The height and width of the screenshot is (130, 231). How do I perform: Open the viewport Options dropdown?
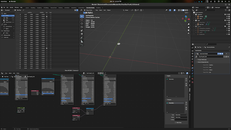187,13
